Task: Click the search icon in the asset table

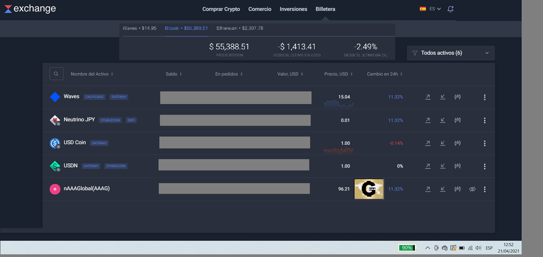Action: coord(56,74)
